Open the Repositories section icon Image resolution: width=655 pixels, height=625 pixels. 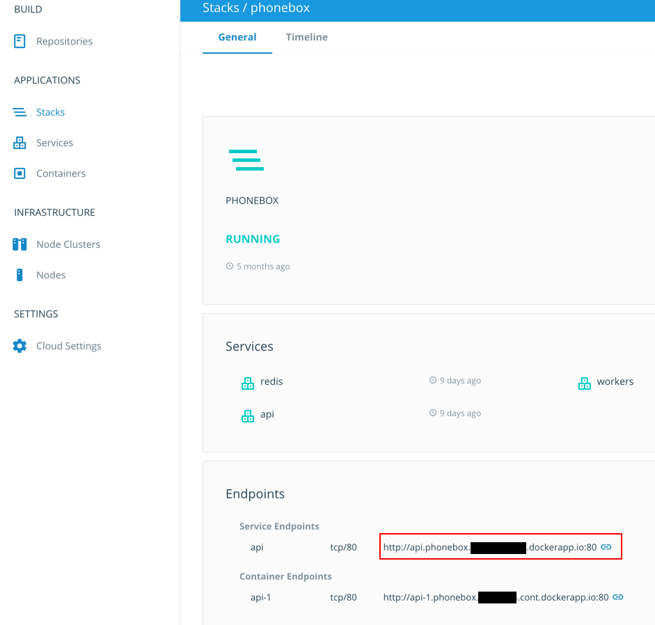[20, 41]
